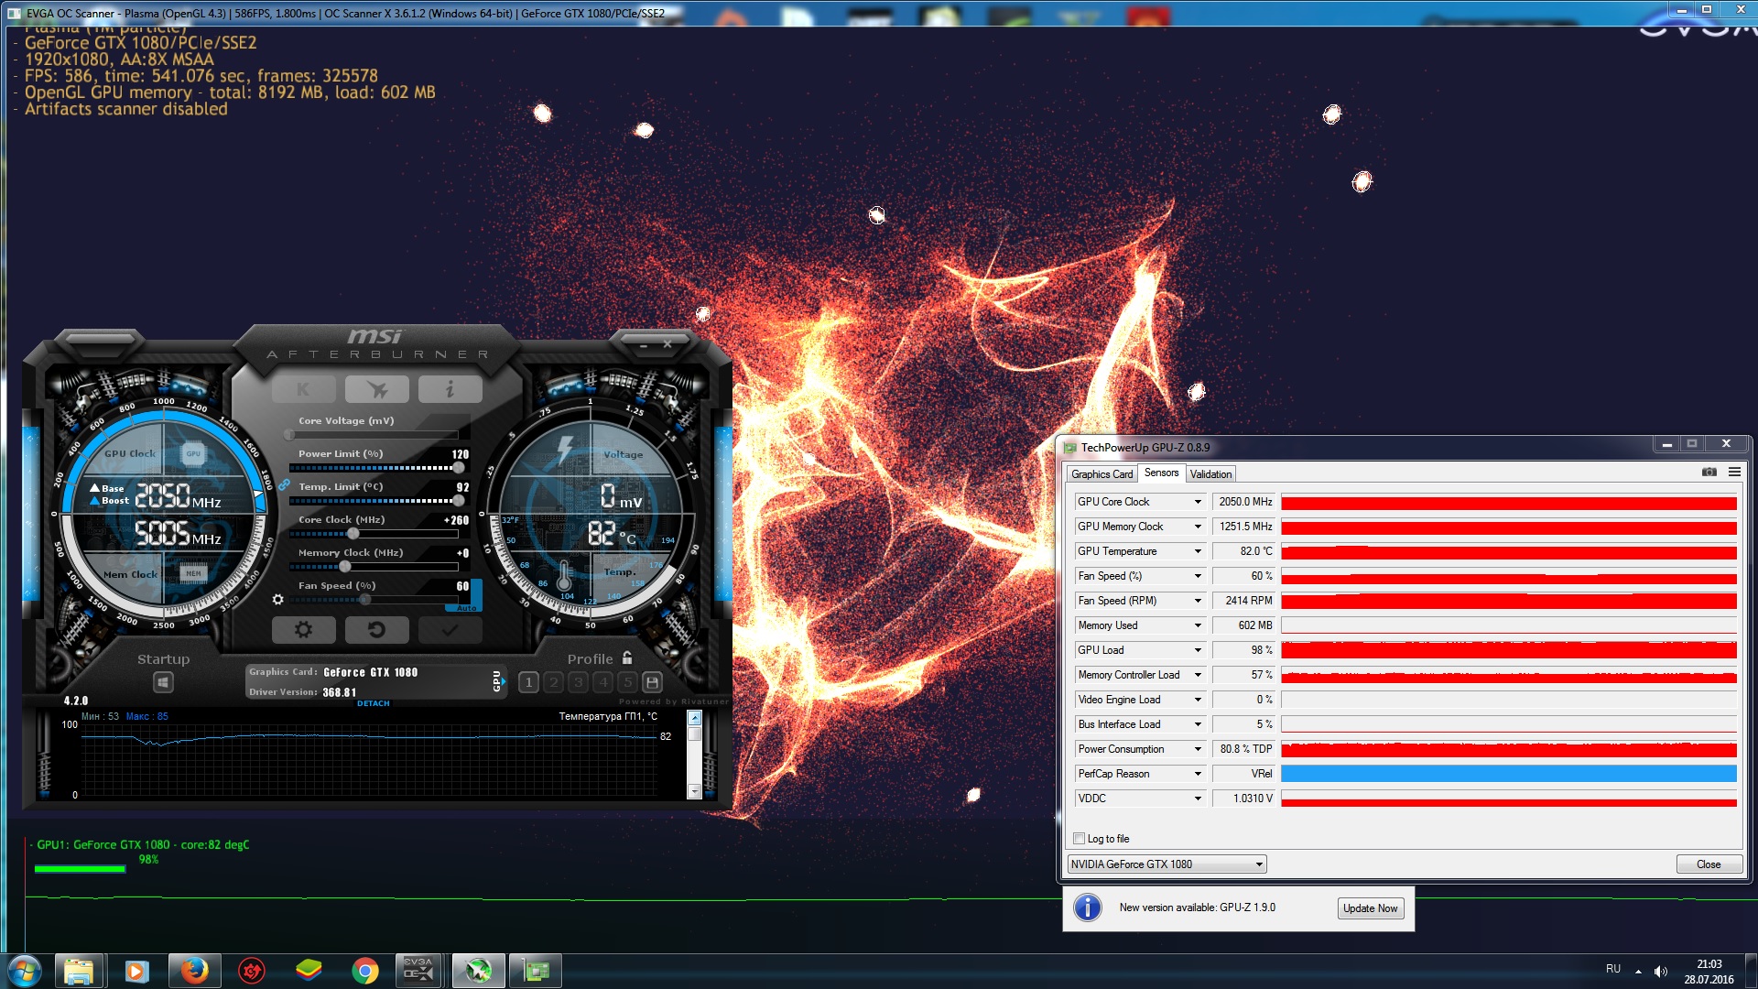Save profile using floppy disk icon

[x=652, y=682]
